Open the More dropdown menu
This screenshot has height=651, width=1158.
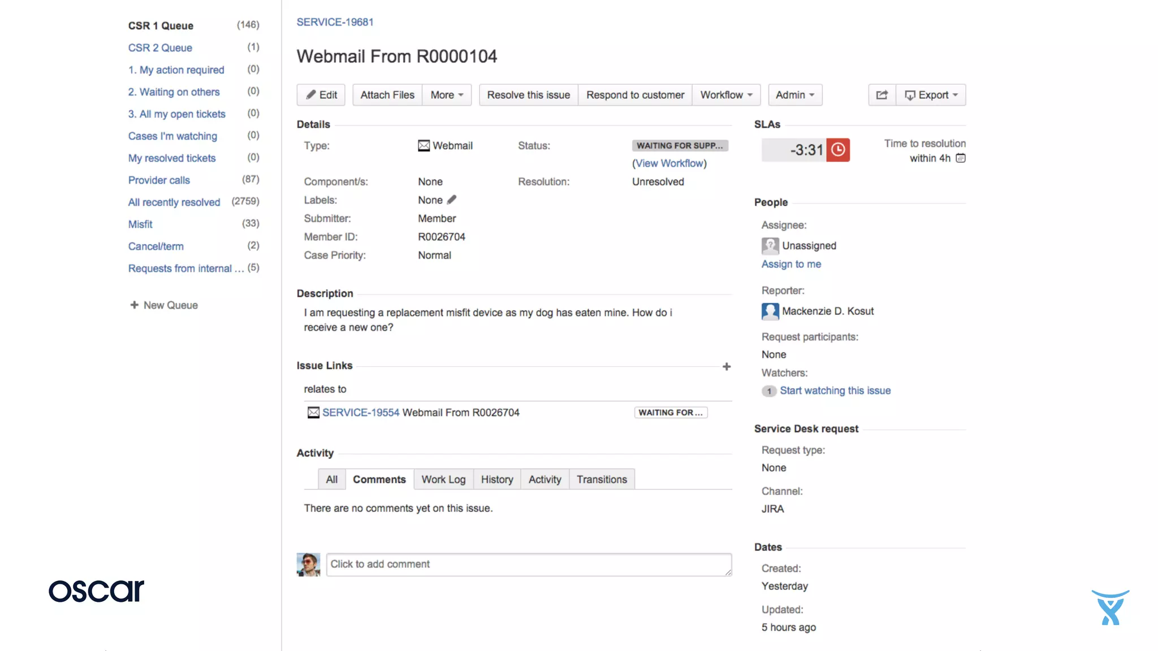(447, 95)
